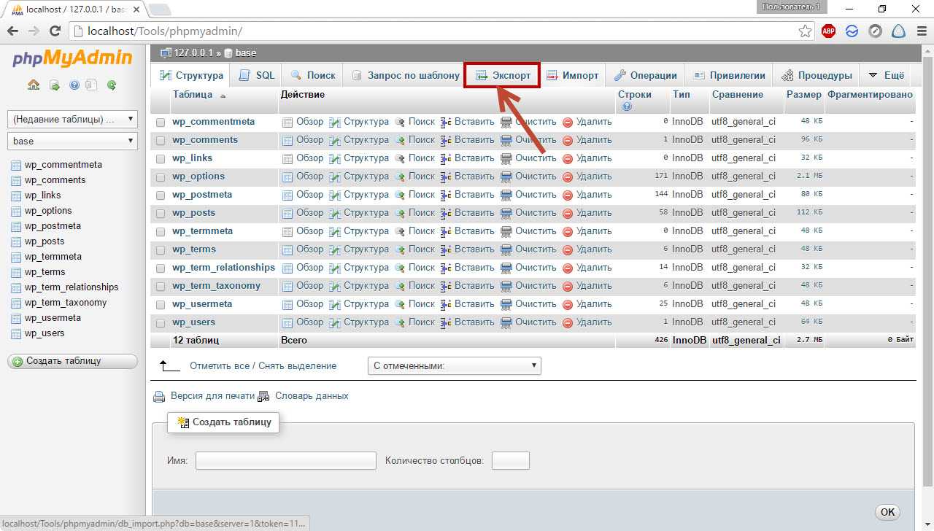Open the wp_term_relationships table link
The height and width of the screenshot is (531, 934).
tap(224, 268)
